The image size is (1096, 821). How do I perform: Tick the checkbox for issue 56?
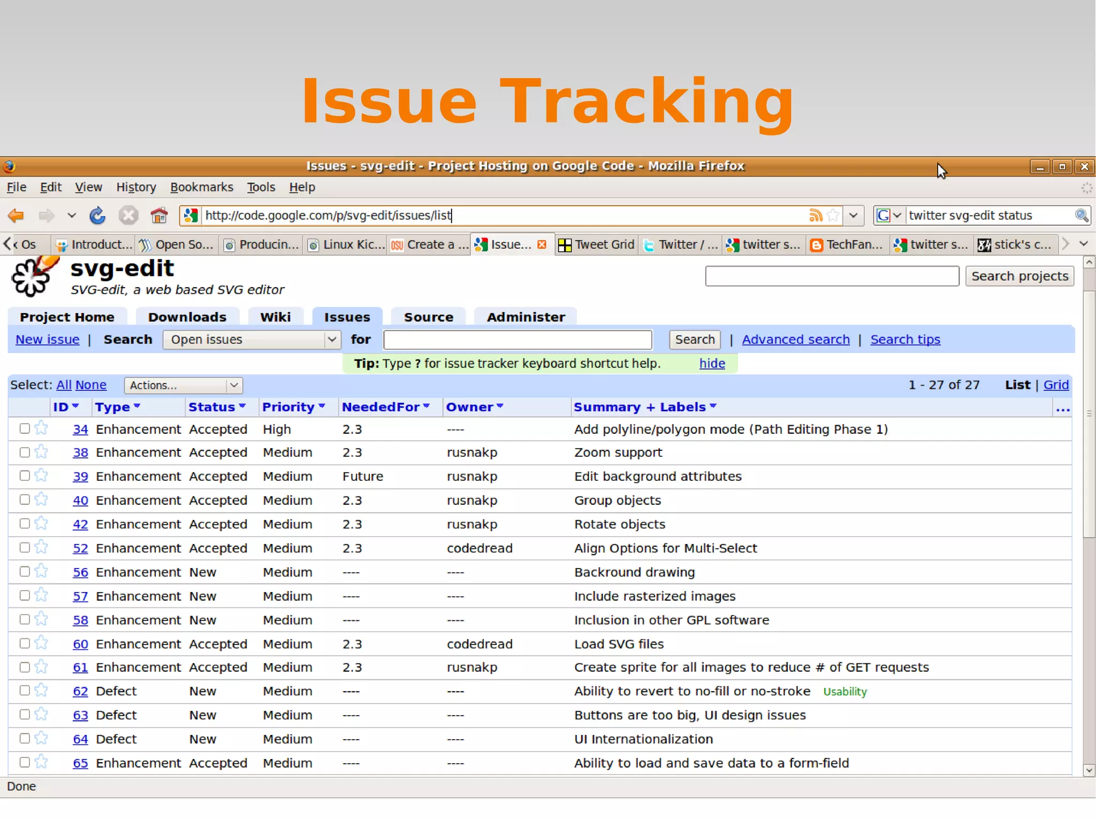(x=25, y=572)
